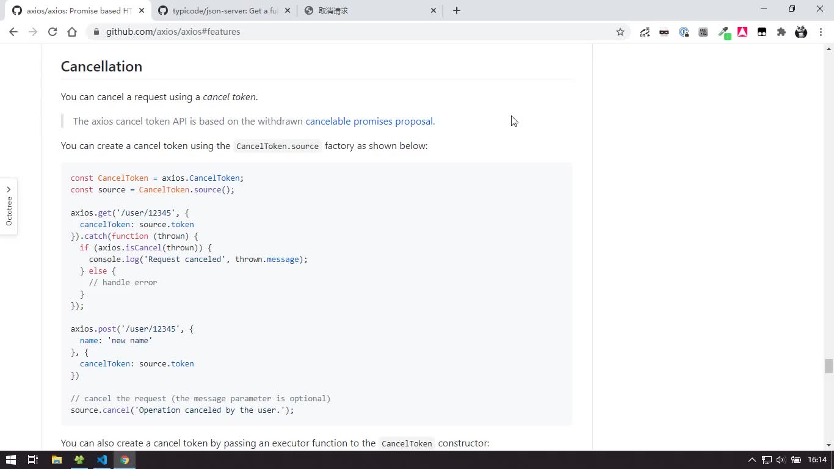The width and height of the screenshot is (834, 469).
Task: Open the password manager extension icon
Action: 684,32
